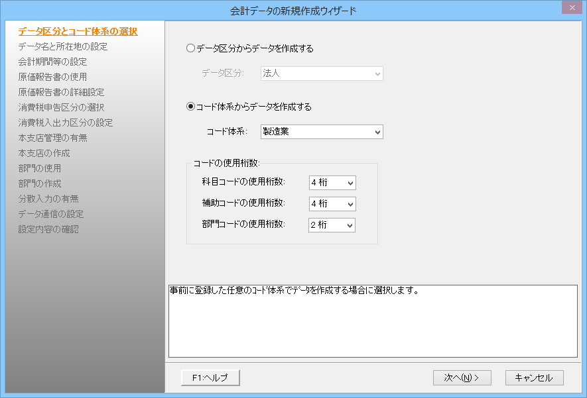Open 'データ通信の設定' step in sidebar

point(50,214)
